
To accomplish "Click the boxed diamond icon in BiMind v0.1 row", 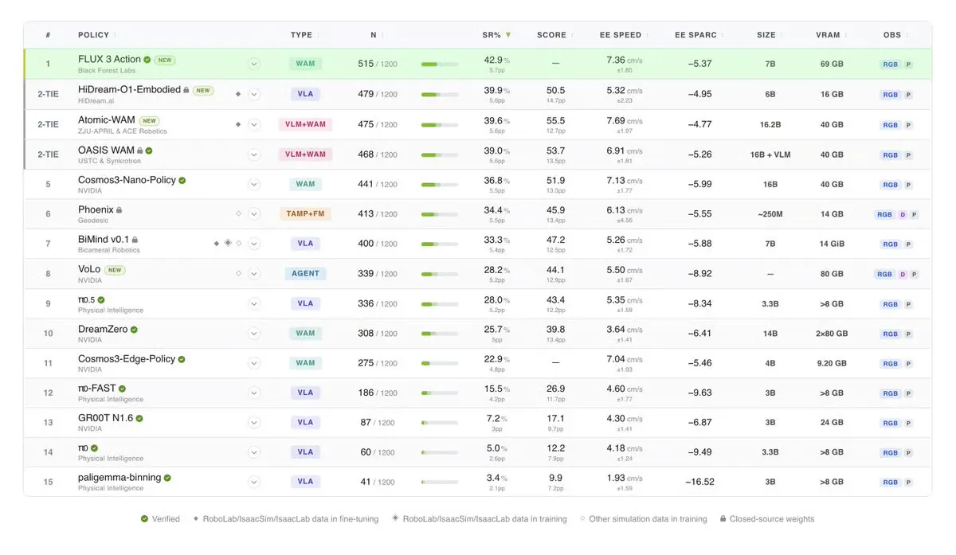I will [227, 243].
